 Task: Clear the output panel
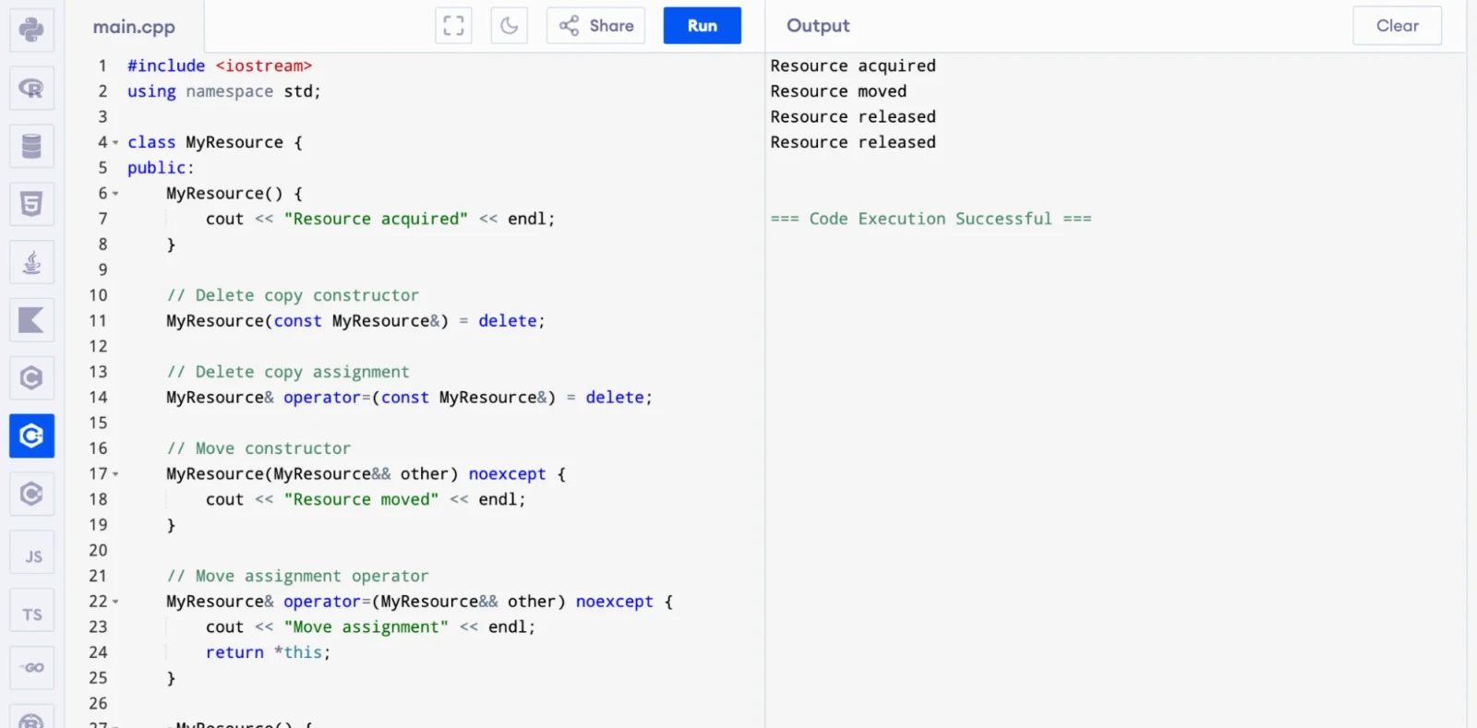pyautogui.click(x=1398, y=26)
